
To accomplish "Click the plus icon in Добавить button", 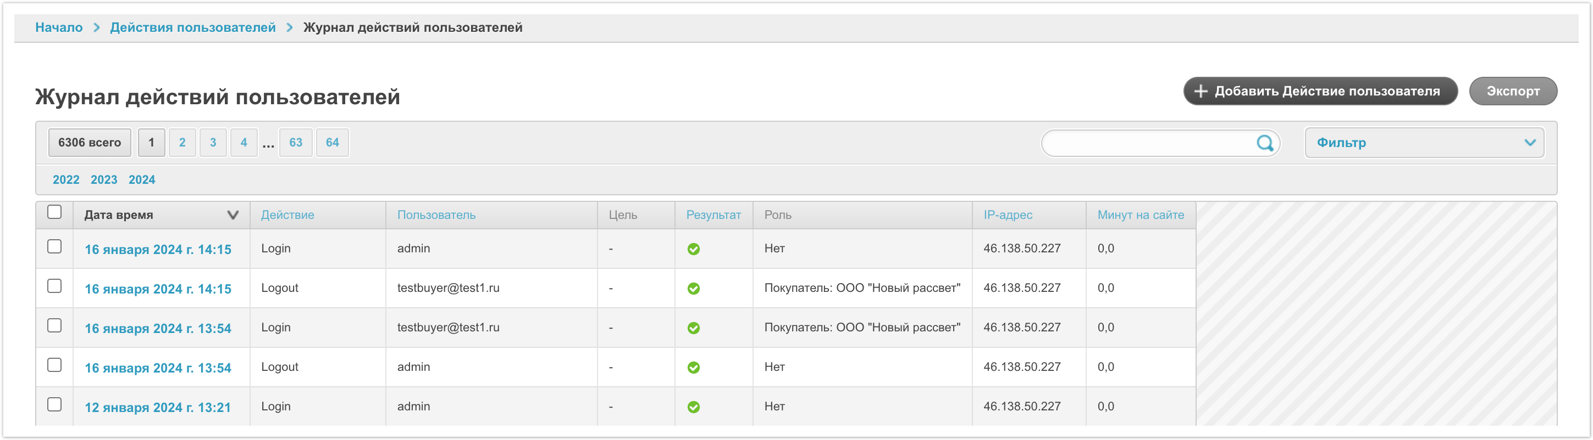I will point(1201,91).
